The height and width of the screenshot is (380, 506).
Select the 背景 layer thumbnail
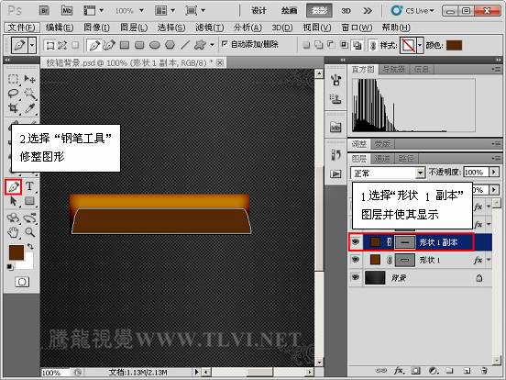tap(375, 277)
